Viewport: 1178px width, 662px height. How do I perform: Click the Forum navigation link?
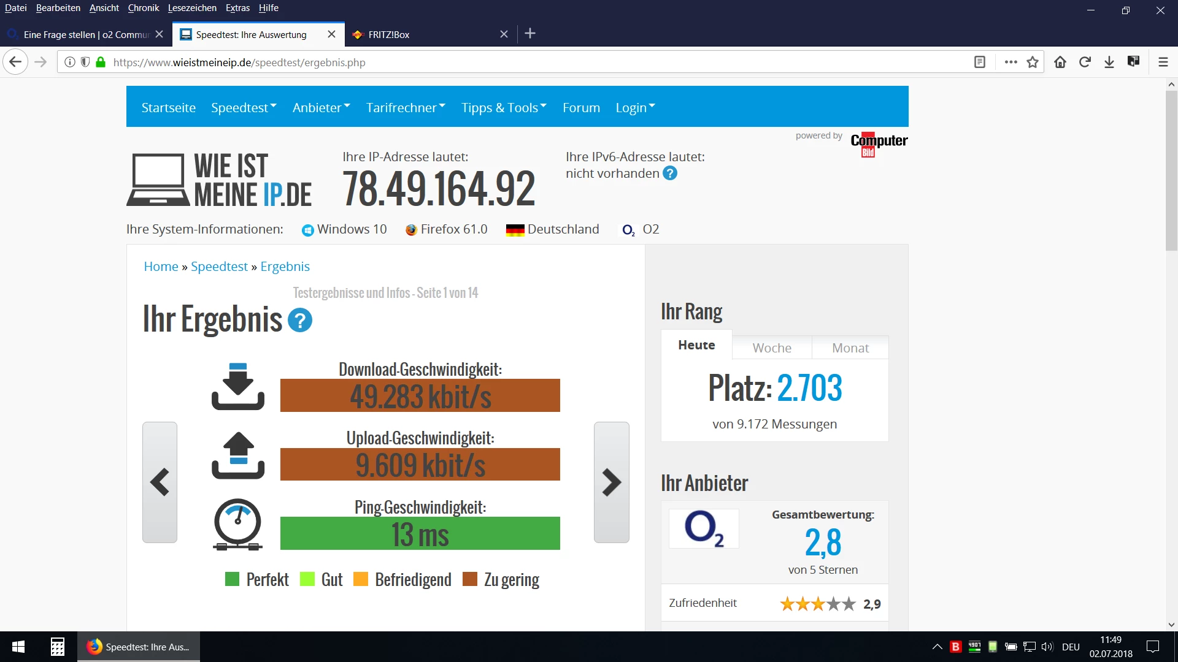pos(581,108)
